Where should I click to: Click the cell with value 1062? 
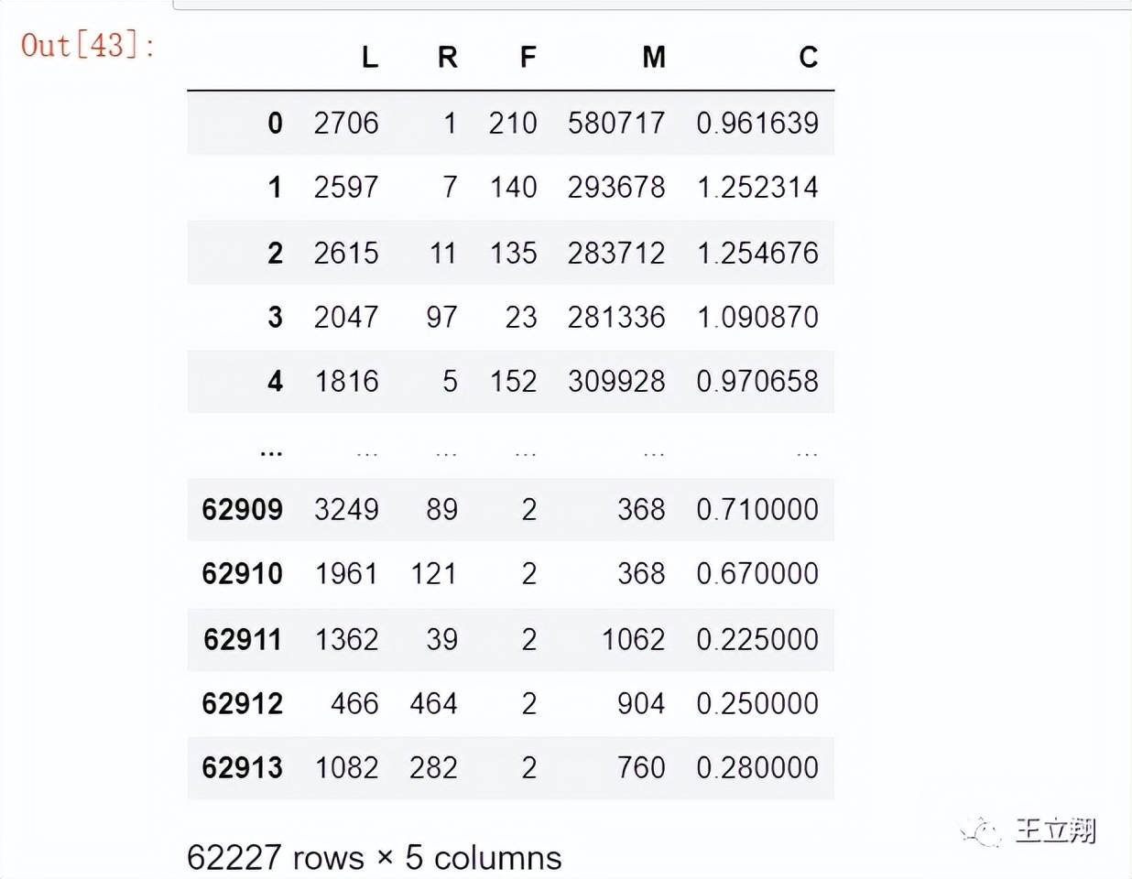tap(633, 639)
